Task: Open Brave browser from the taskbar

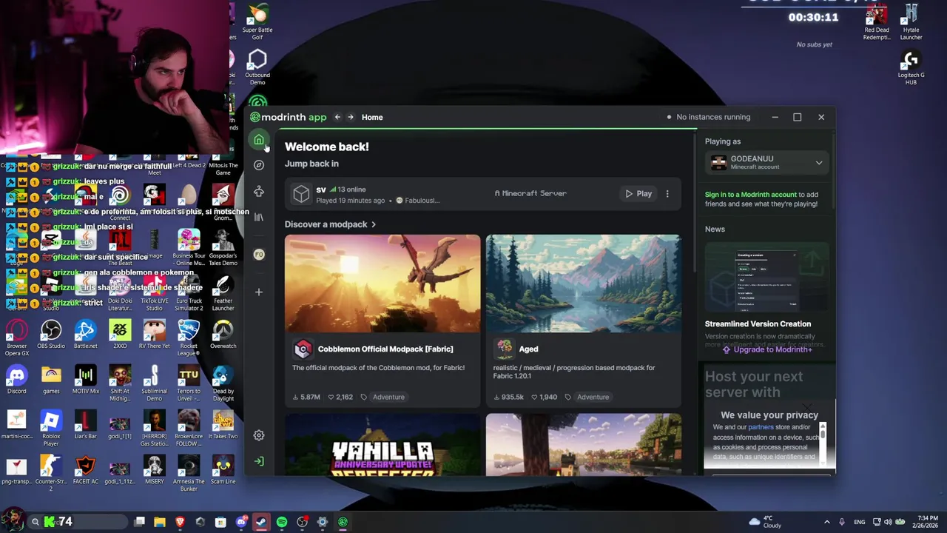Action: [x=180, y=522]
